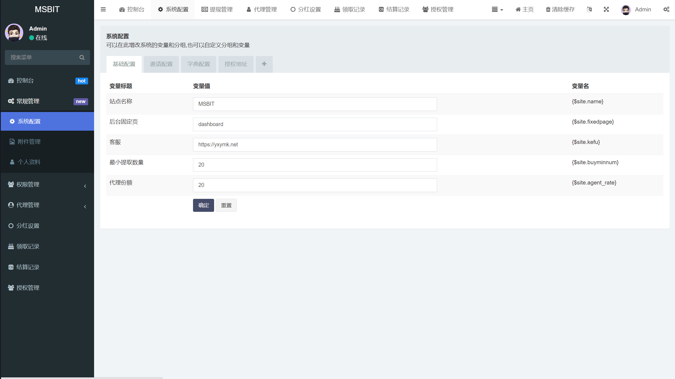The width and height of the screenshot is (675, 379).
Task: Focus the 客服 URL input field
Action: pos(315,145)
